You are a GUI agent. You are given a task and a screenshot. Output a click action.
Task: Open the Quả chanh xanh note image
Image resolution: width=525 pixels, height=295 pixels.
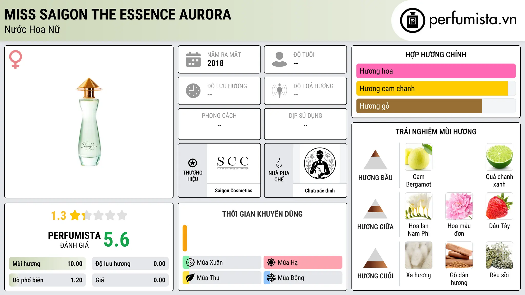pos(499,157)
